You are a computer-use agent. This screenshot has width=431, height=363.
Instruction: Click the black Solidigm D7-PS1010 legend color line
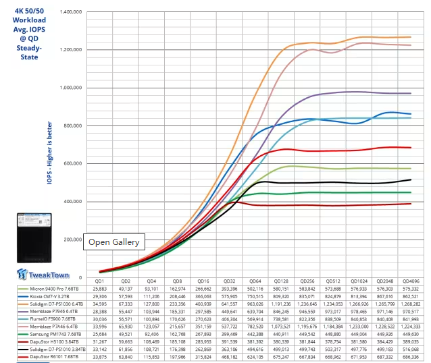point(23,350)
